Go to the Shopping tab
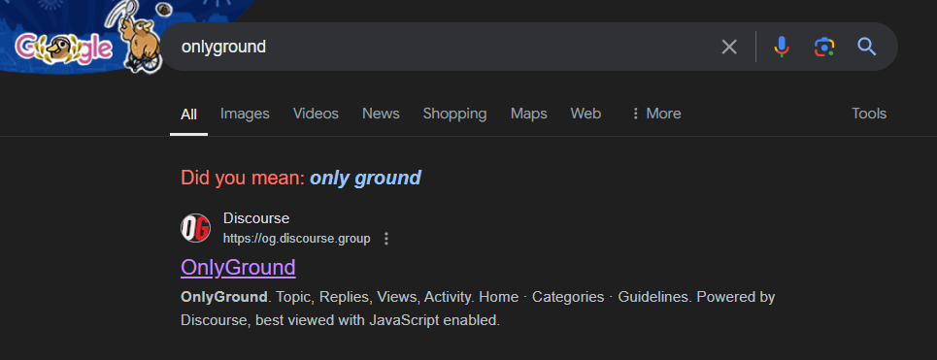The width and height of the screenshot is (937, 360). click(x=454, y=114)
